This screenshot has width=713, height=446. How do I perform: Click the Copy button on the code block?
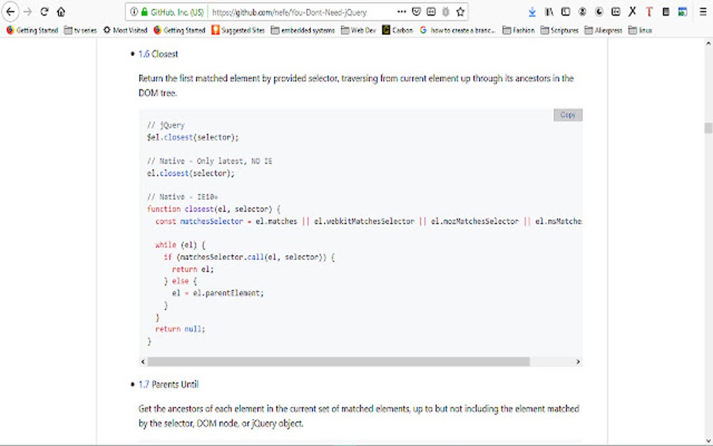[567, 115]
